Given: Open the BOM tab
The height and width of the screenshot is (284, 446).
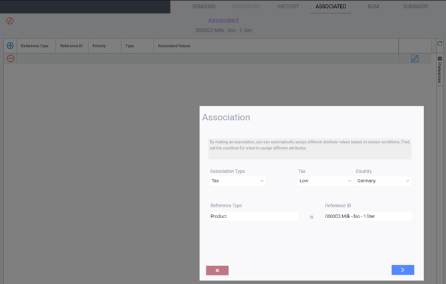Looking at the screenshot, I should [373, 7].
